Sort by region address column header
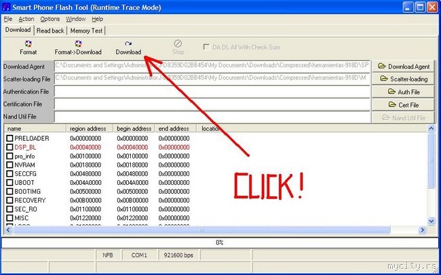Image resolution: width=441 pixels, height=275 pixels. [x=90, y=129]
